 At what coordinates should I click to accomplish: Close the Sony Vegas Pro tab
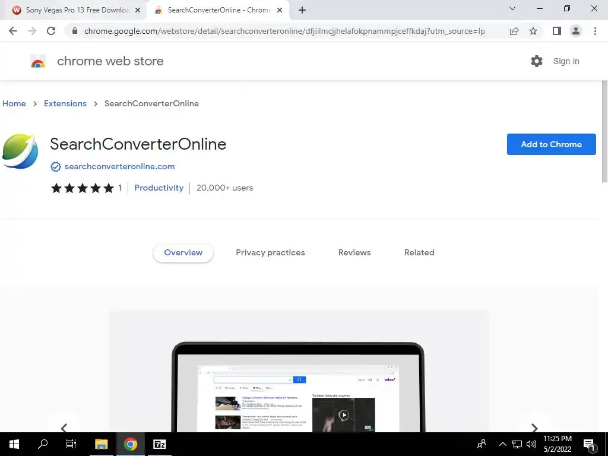point(138,11)
